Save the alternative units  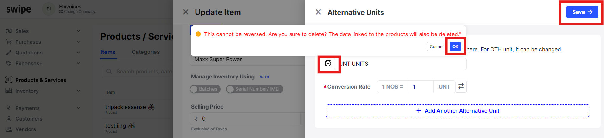coord(582,12)
